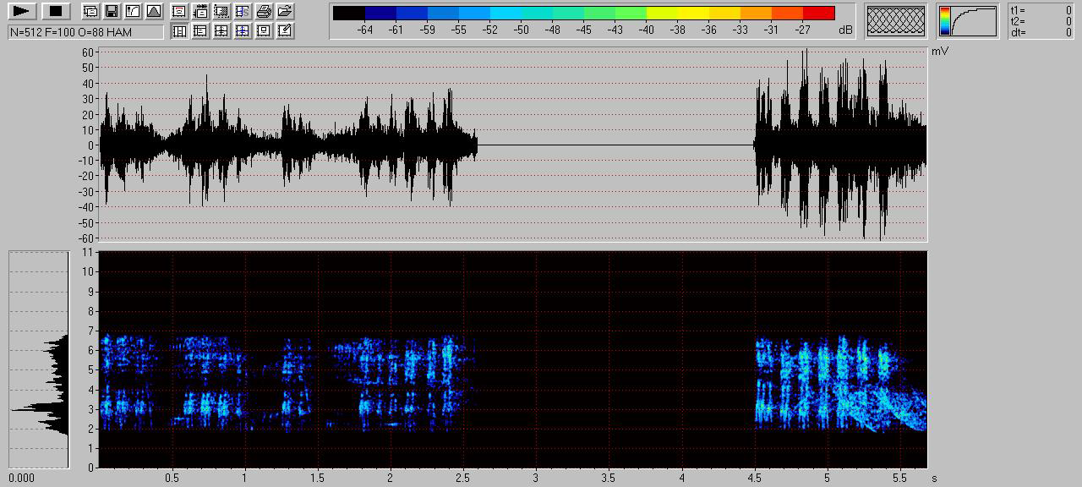Click the red swatch in dB color scale
Viewport: 1082px width, 487px height.
tap(818, 13)
